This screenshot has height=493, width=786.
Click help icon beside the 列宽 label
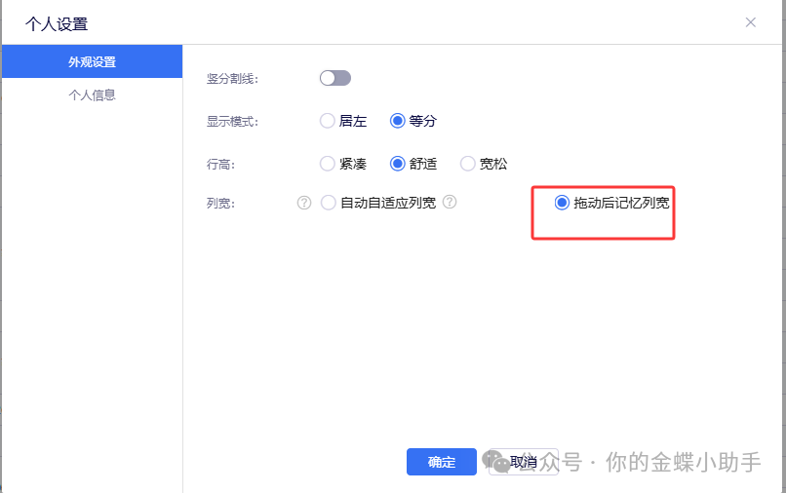(x=304, y=203)
